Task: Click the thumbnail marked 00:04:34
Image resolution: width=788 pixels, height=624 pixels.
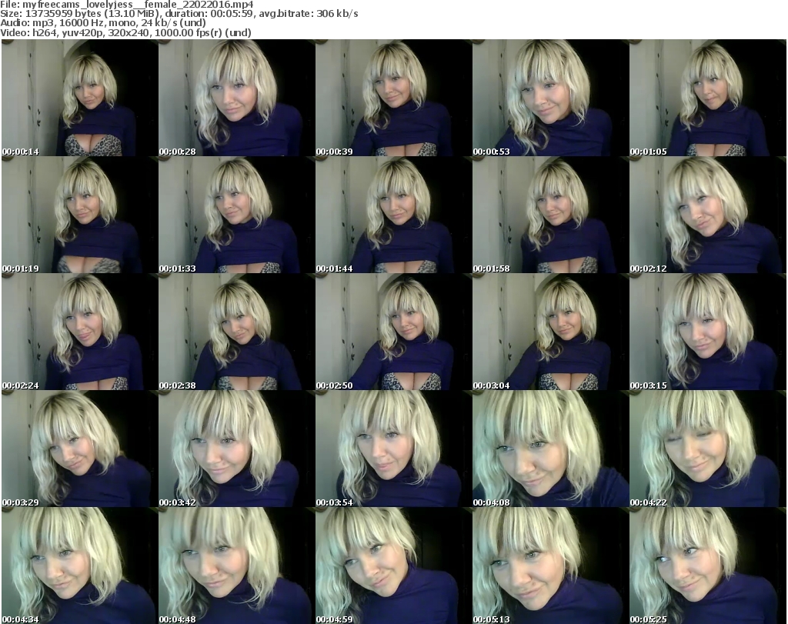Action: click(x=80, y=566)
